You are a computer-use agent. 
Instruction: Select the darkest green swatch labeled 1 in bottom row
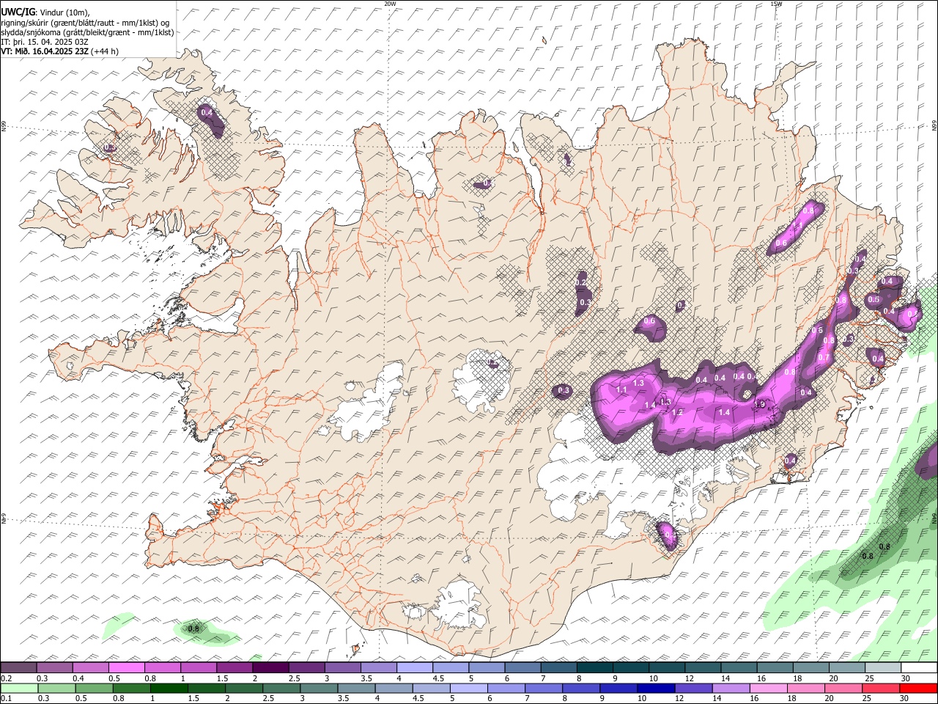tap(169, 688)
